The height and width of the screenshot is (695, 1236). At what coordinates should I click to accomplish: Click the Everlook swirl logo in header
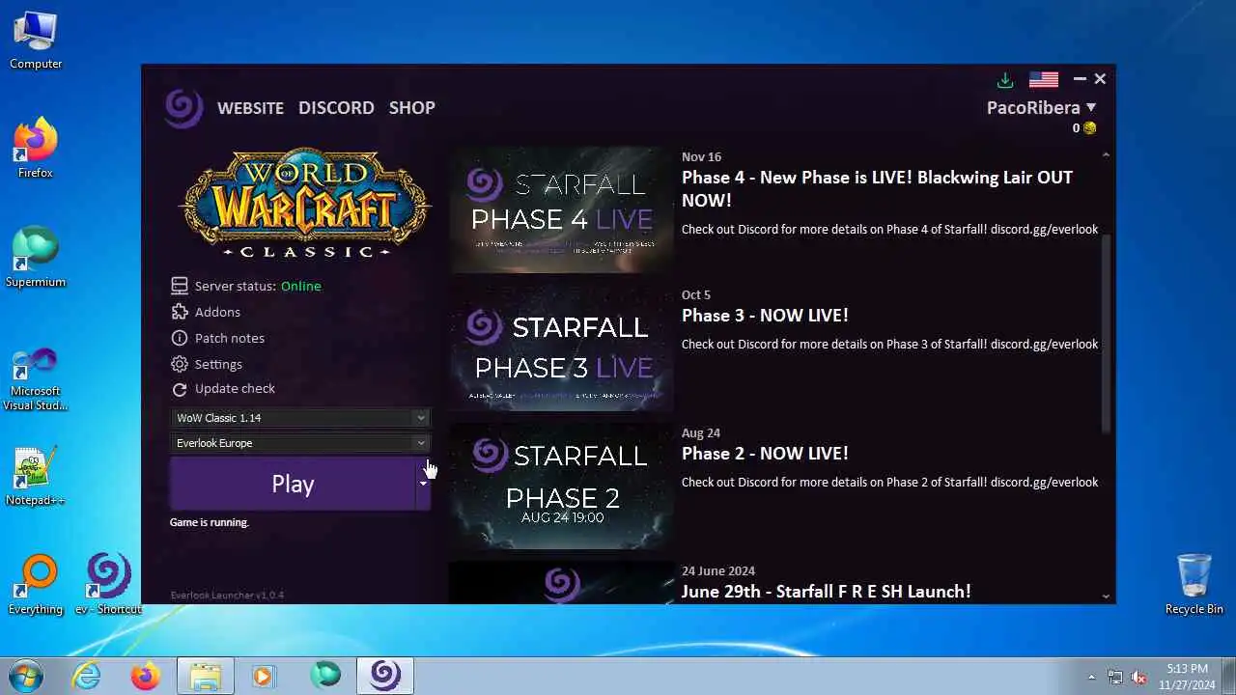pos(183,108)
